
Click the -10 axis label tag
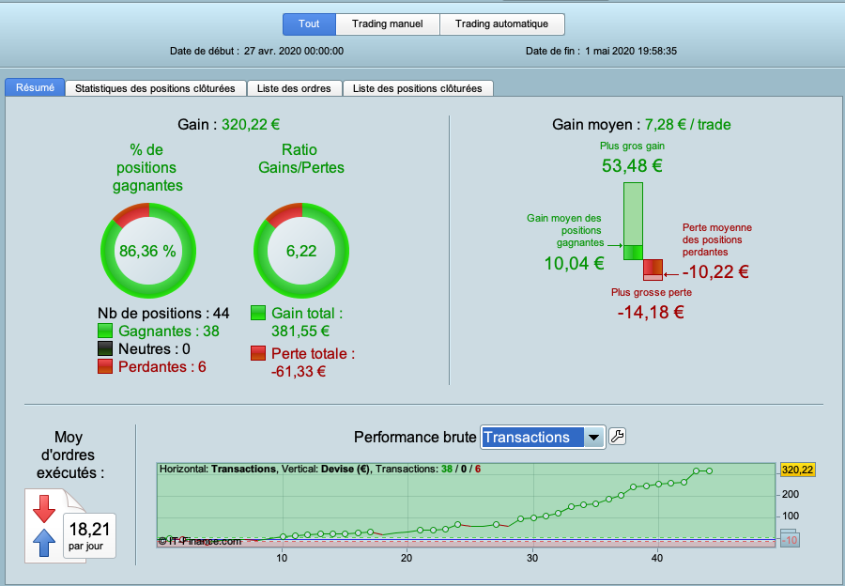pos(790,540)
